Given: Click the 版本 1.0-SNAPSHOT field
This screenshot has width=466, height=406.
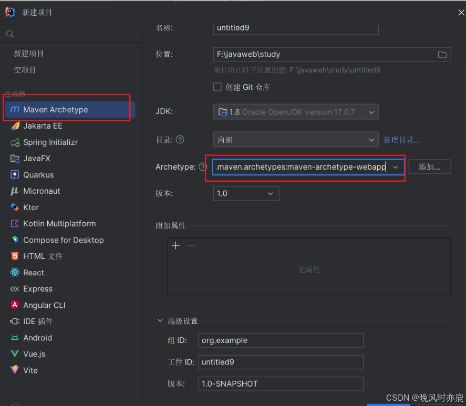Looking at the screenshot, I should click(281, 384).
